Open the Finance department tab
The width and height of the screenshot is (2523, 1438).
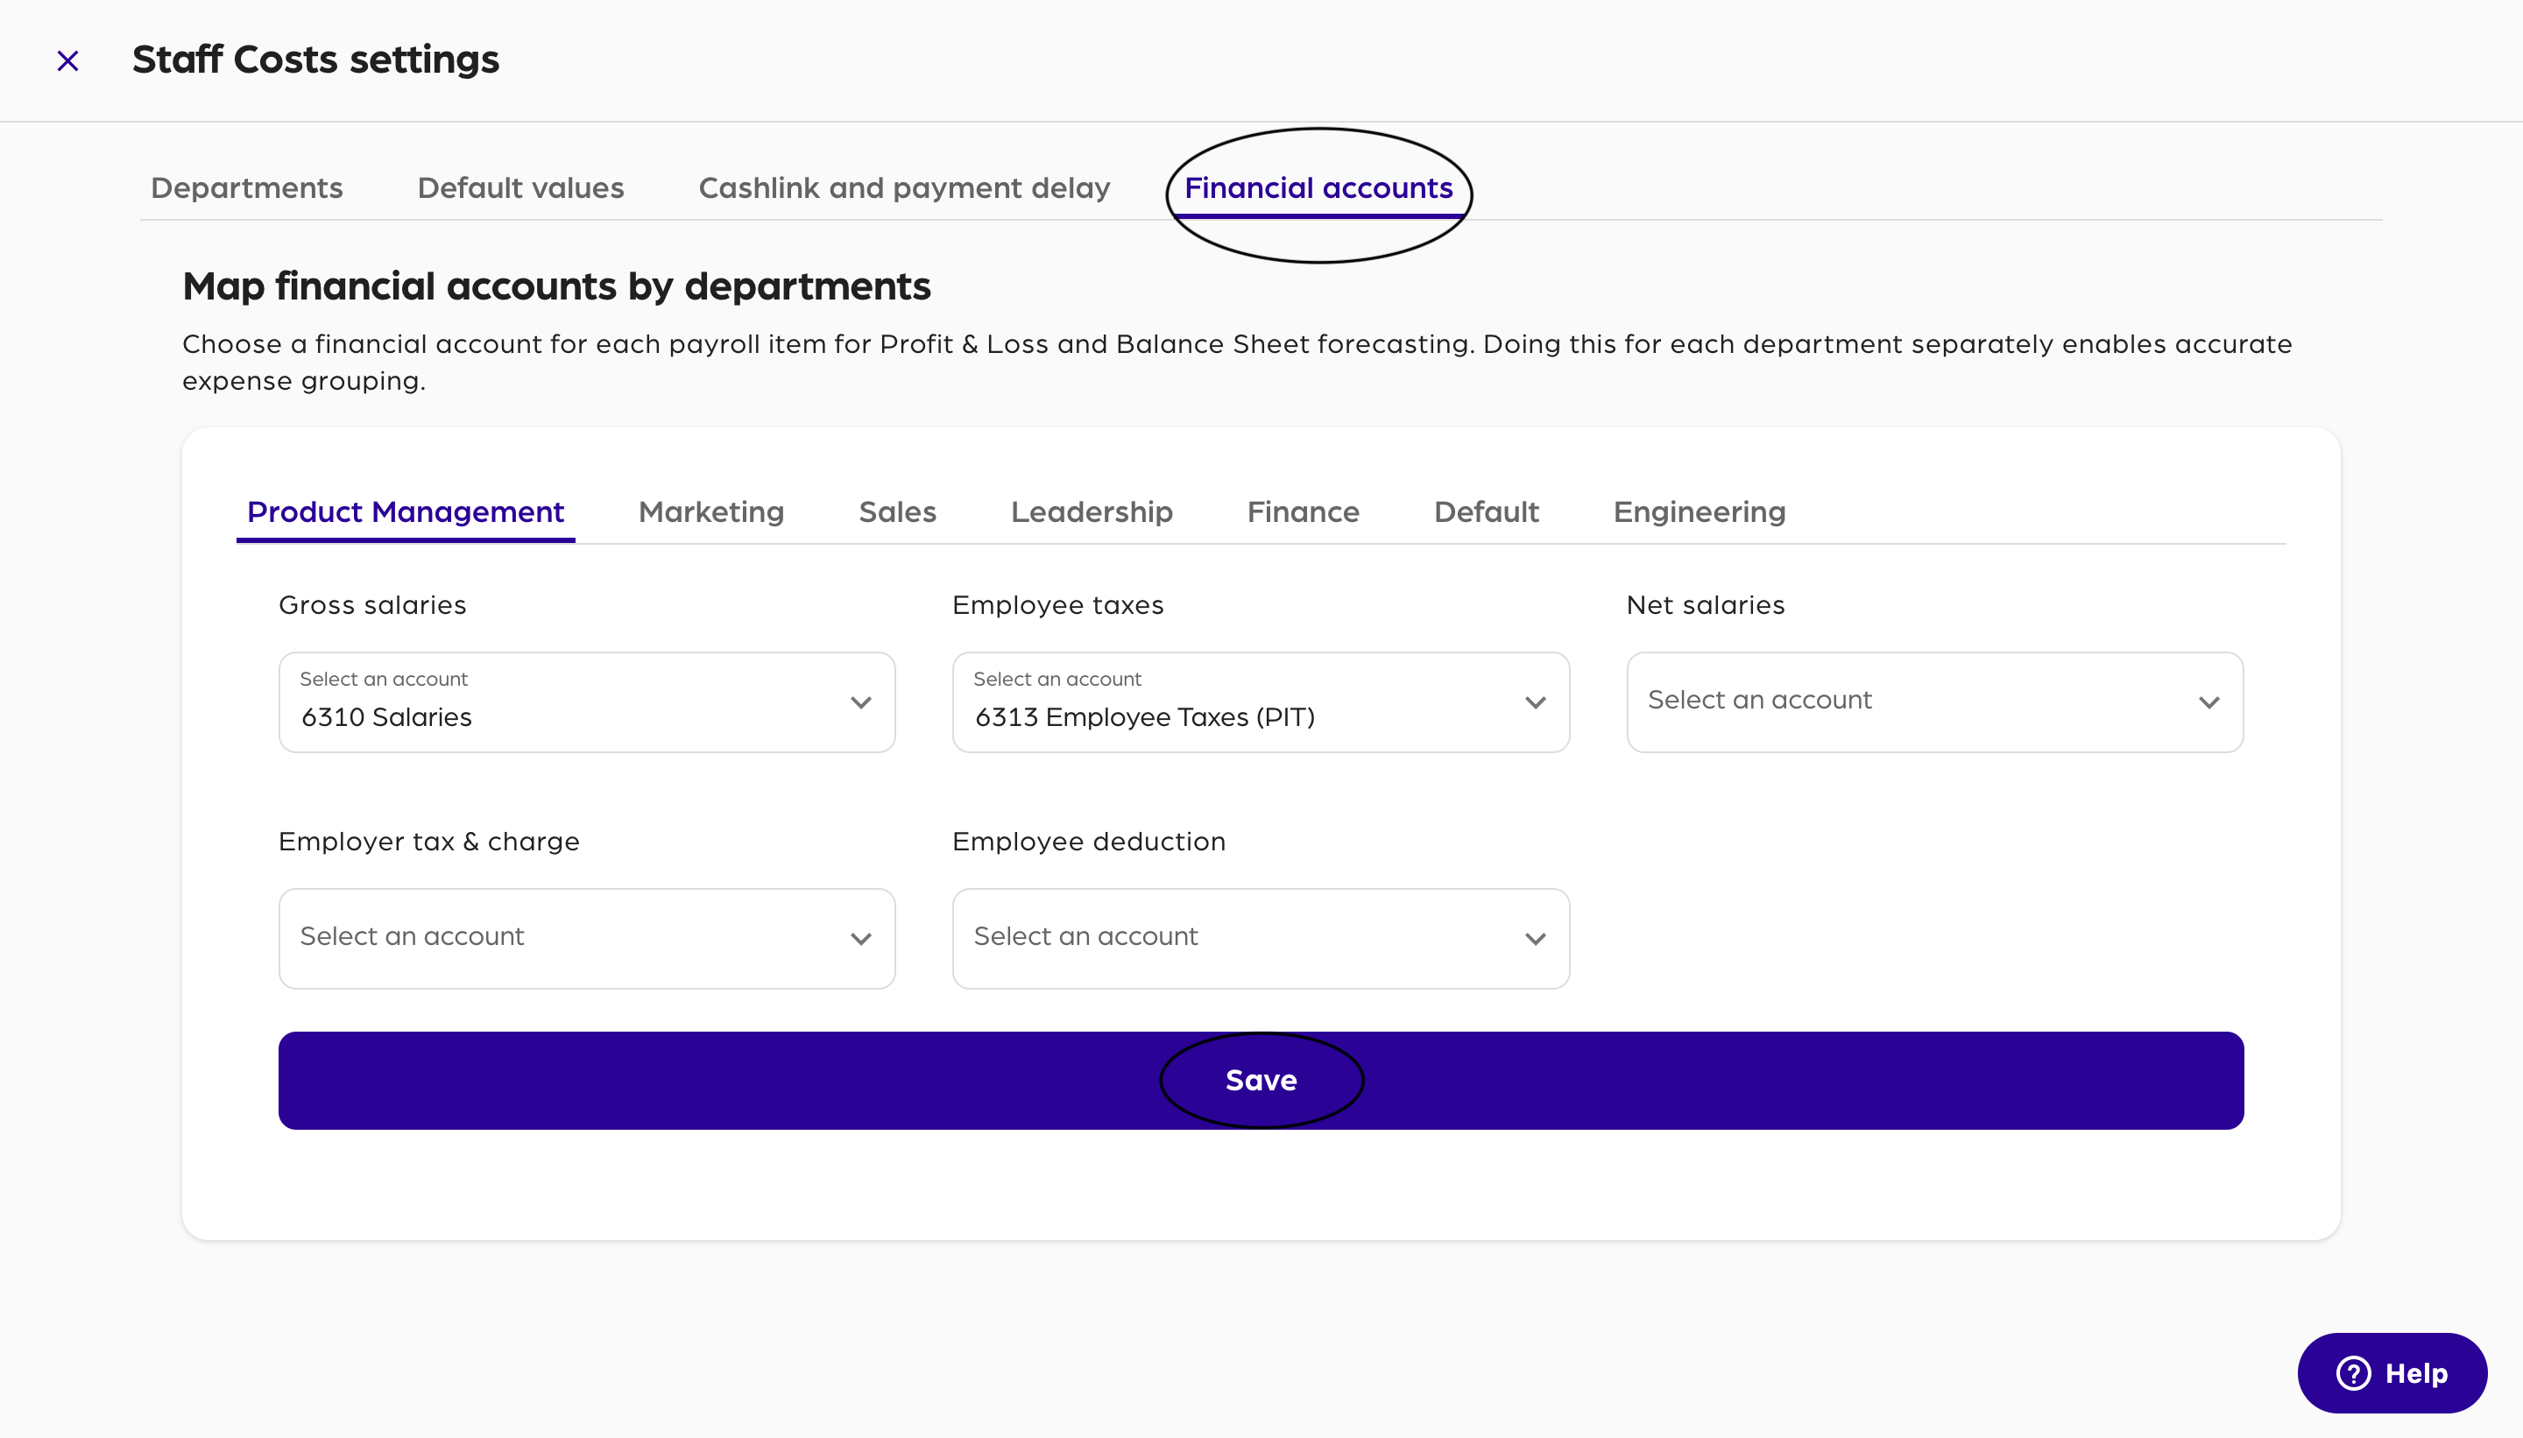pos(1303,511)
